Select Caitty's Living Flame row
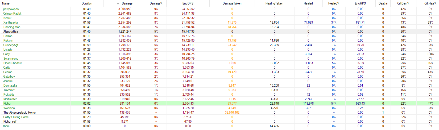Image resolution: width=439 pixels, height=130 pixels. (16, 117)
